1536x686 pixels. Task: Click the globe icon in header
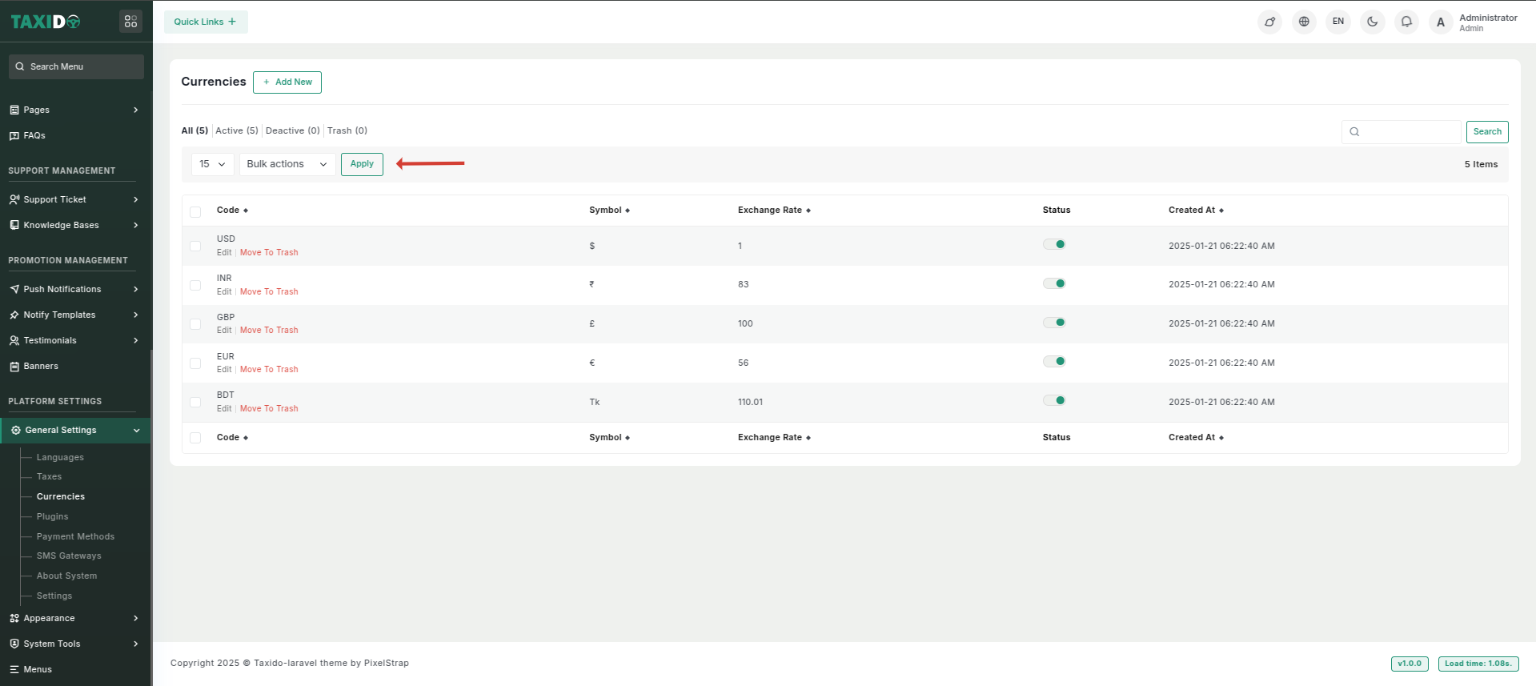point(1304,22)
